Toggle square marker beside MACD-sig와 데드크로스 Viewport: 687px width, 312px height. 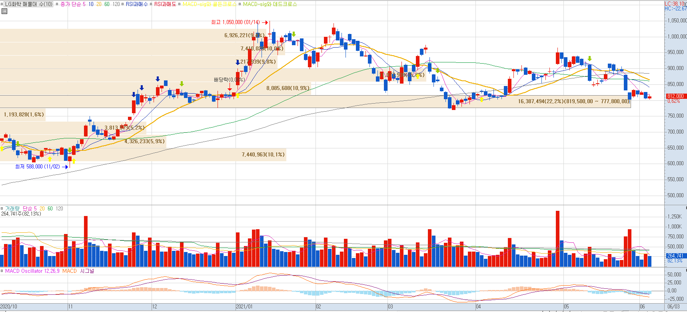[x=240, y=4]
